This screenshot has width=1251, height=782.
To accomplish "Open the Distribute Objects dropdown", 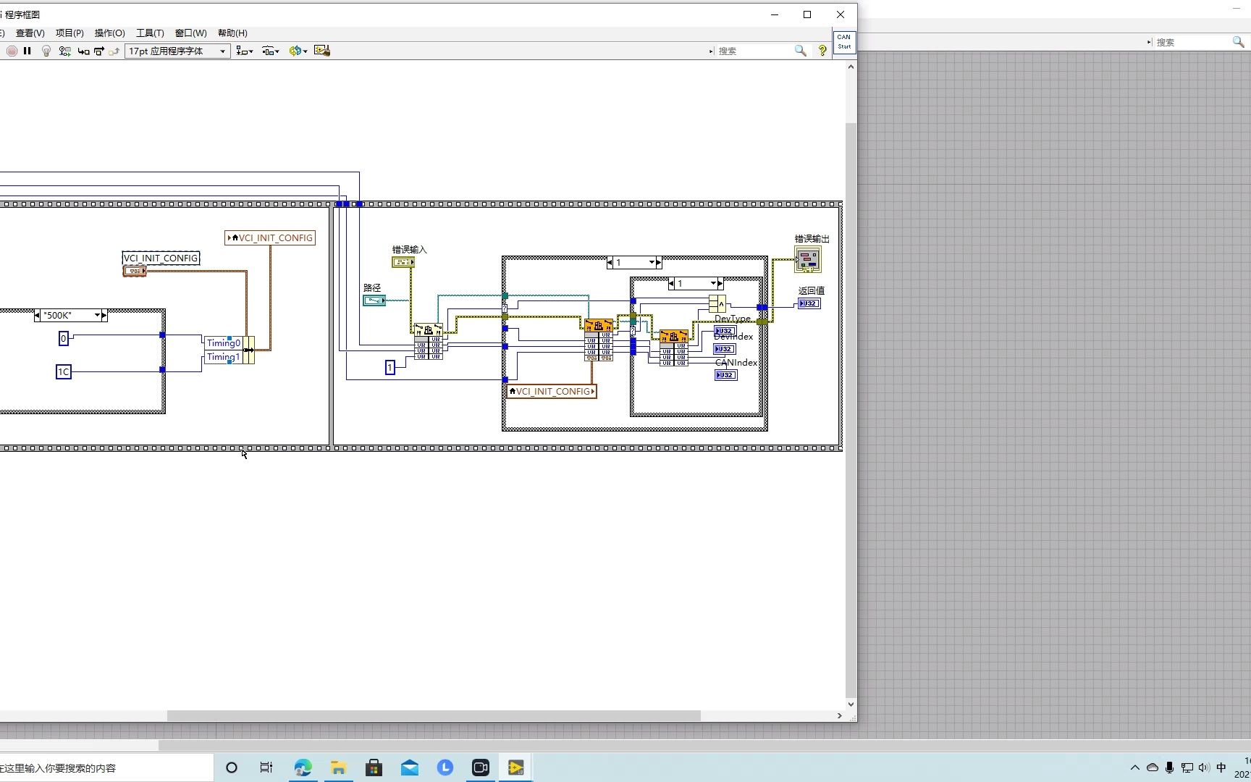I will tap(271, 51).
